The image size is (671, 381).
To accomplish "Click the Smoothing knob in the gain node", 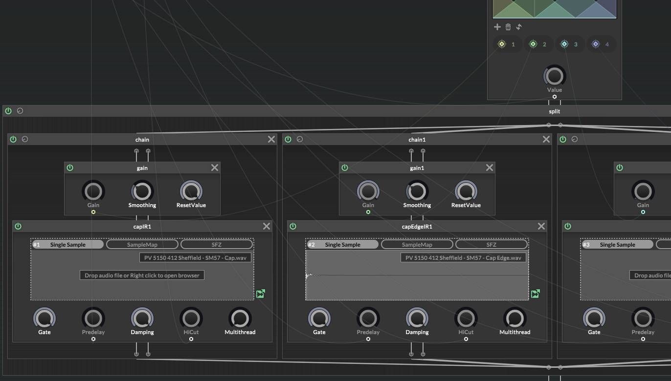I will point(142,191).
